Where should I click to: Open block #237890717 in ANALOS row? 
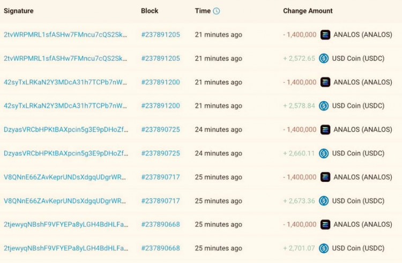[x=161, y=177]
